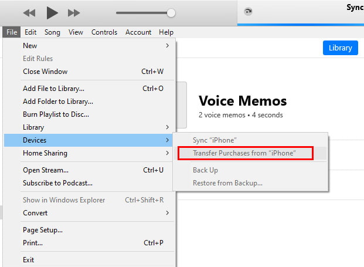This screenshot has width=364, height=267.
Task: Open the Song menu
Action: pos(52,32)
